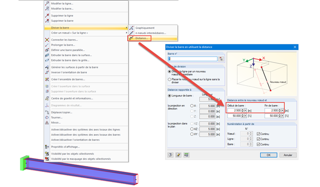Open arrow menu beside Début de barre meters field
The height and width of the screenshot is (187, 320).
click(x=245, y=111)
